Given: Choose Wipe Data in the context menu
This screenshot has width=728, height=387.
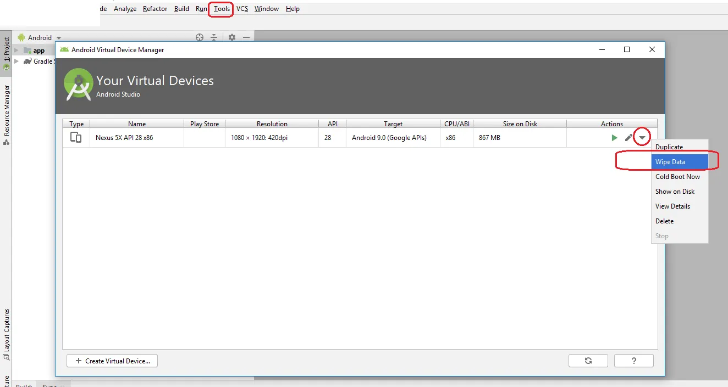Looking at the screenshot, I should (x=680, y=162).
